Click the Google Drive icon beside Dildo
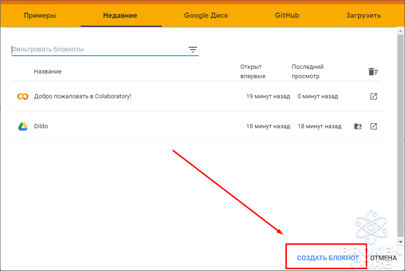This screenshot has height=271, width=405. tap(23, 126)
